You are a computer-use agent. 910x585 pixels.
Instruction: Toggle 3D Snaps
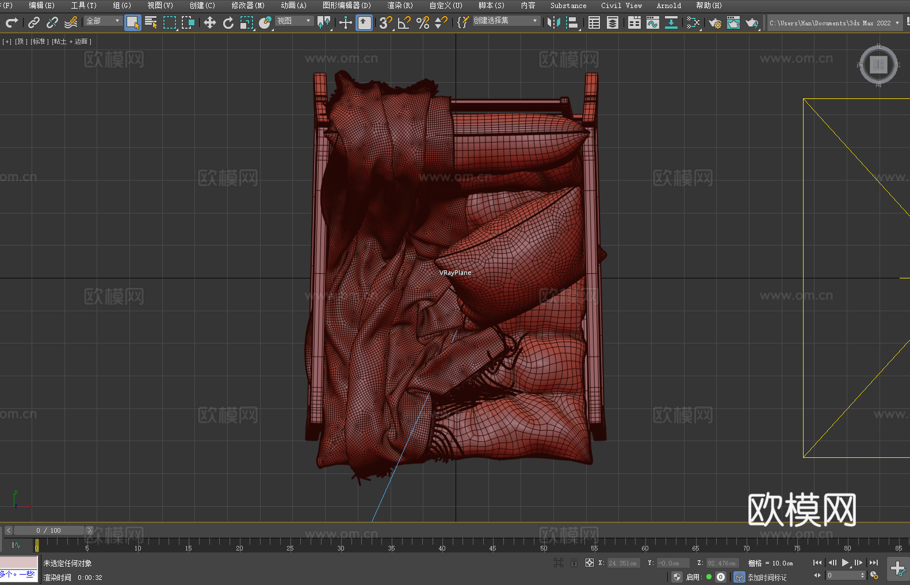click(x=386, y=23)
